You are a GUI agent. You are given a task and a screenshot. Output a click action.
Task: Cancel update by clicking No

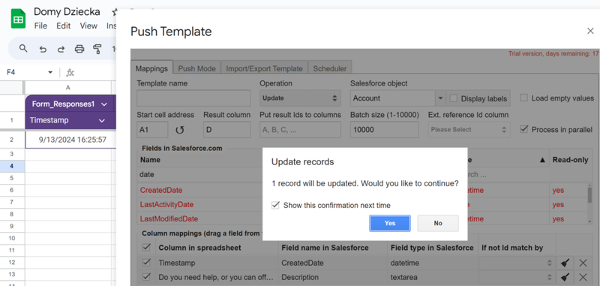(438, 223)
